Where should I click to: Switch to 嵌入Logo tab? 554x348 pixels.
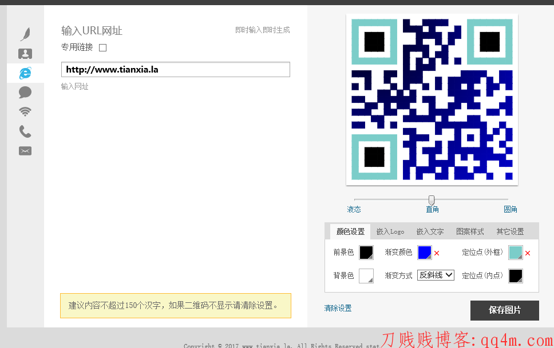390,231
